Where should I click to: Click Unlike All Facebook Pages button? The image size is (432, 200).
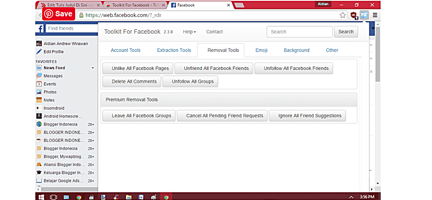[138, 69]
